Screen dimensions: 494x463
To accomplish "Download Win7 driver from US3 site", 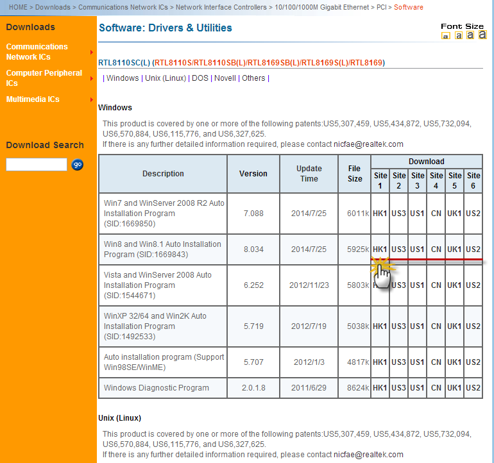I will (x=398, y=214).
